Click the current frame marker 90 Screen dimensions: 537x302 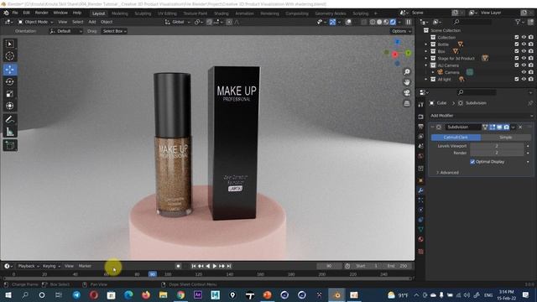(153, 274)
